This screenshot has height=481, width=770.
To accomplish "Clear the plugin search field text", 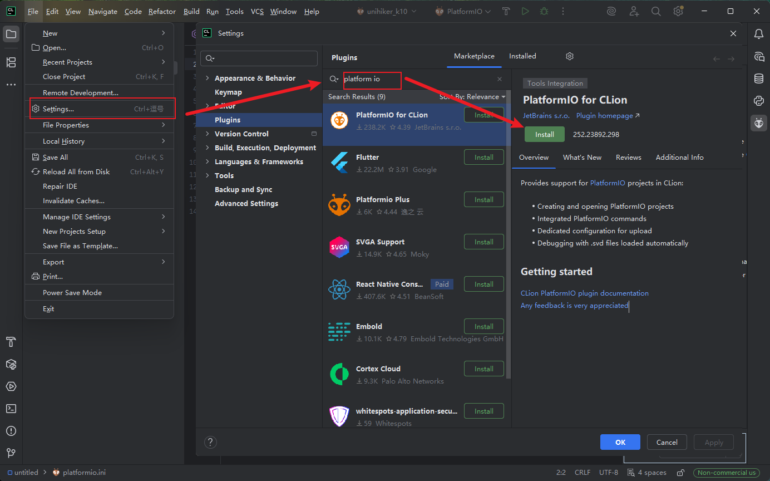I will (x=499, y=79).
